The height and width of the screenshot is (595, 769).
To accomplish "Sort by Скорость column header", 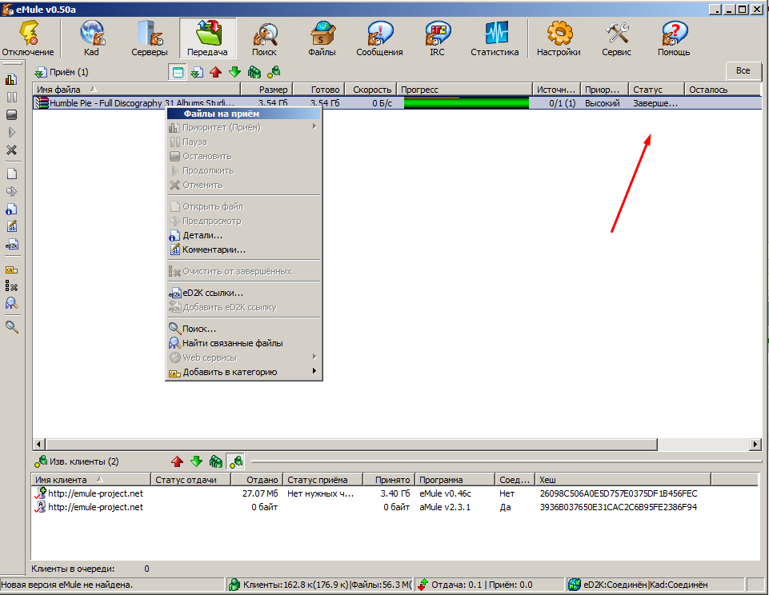I will (x=370, y=90).
